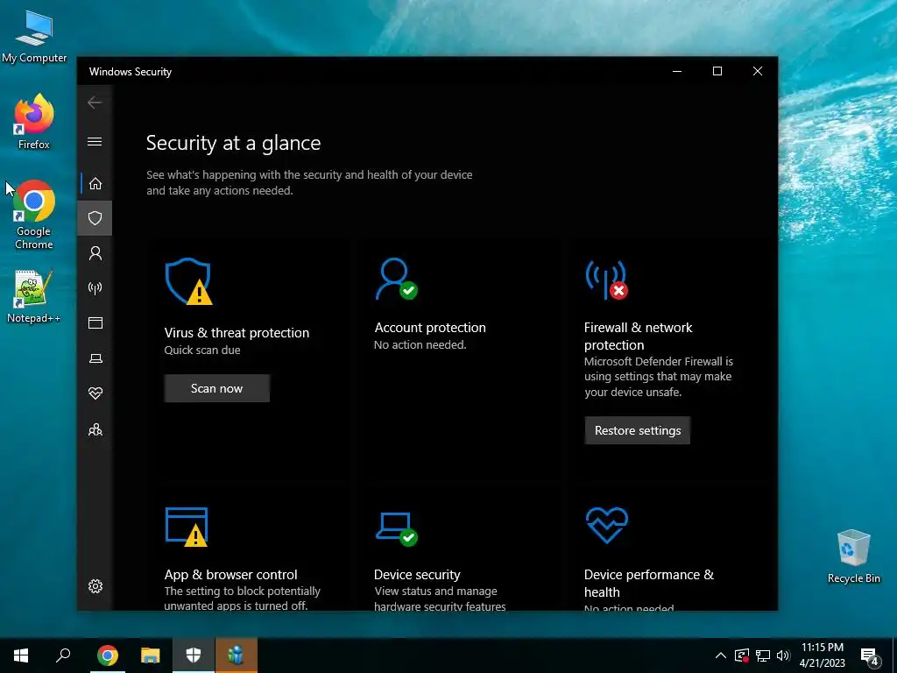Image resolution: width=897 pixels, height=673 pixels.
Task: Click the Account protection tile icon
Action: click(396, 279)
